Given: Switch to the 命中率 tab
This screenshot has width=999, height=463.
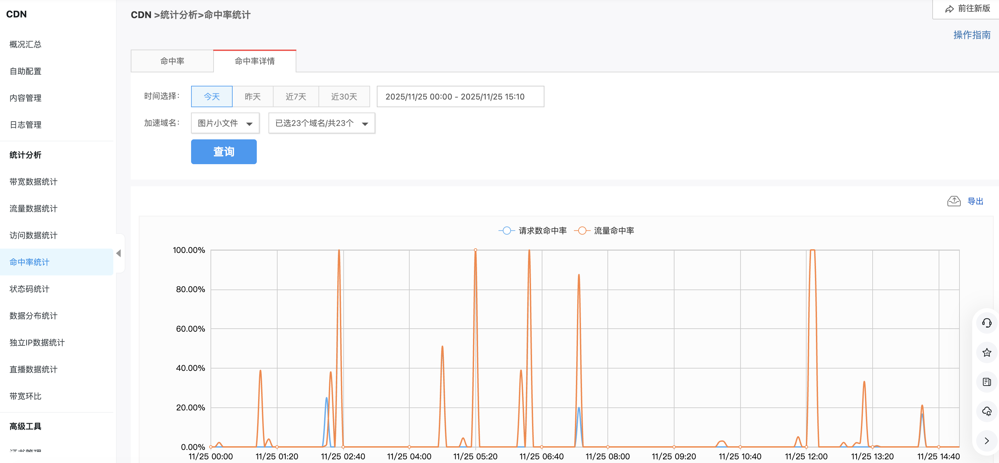Looking at the screenshot, I should pos(172,61).
